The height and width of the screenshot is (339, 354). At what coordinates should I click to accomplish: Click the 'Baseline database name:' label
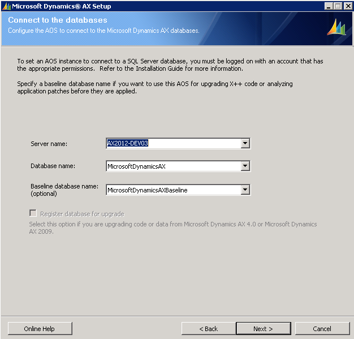click(64, 186)
